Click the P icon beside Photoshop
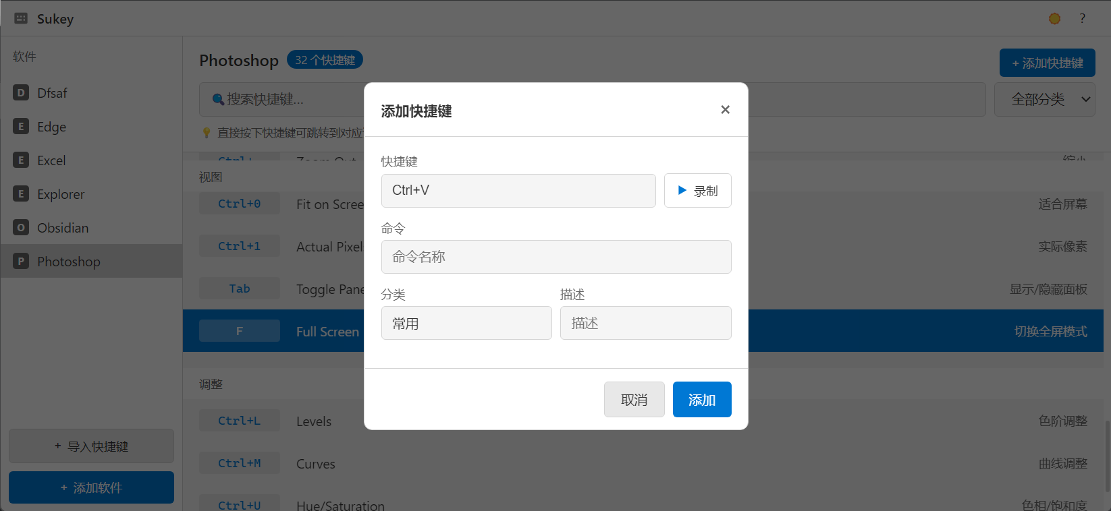Viewport: 1111px width, 511px height. pyautogui.click(x=21, y=261)
